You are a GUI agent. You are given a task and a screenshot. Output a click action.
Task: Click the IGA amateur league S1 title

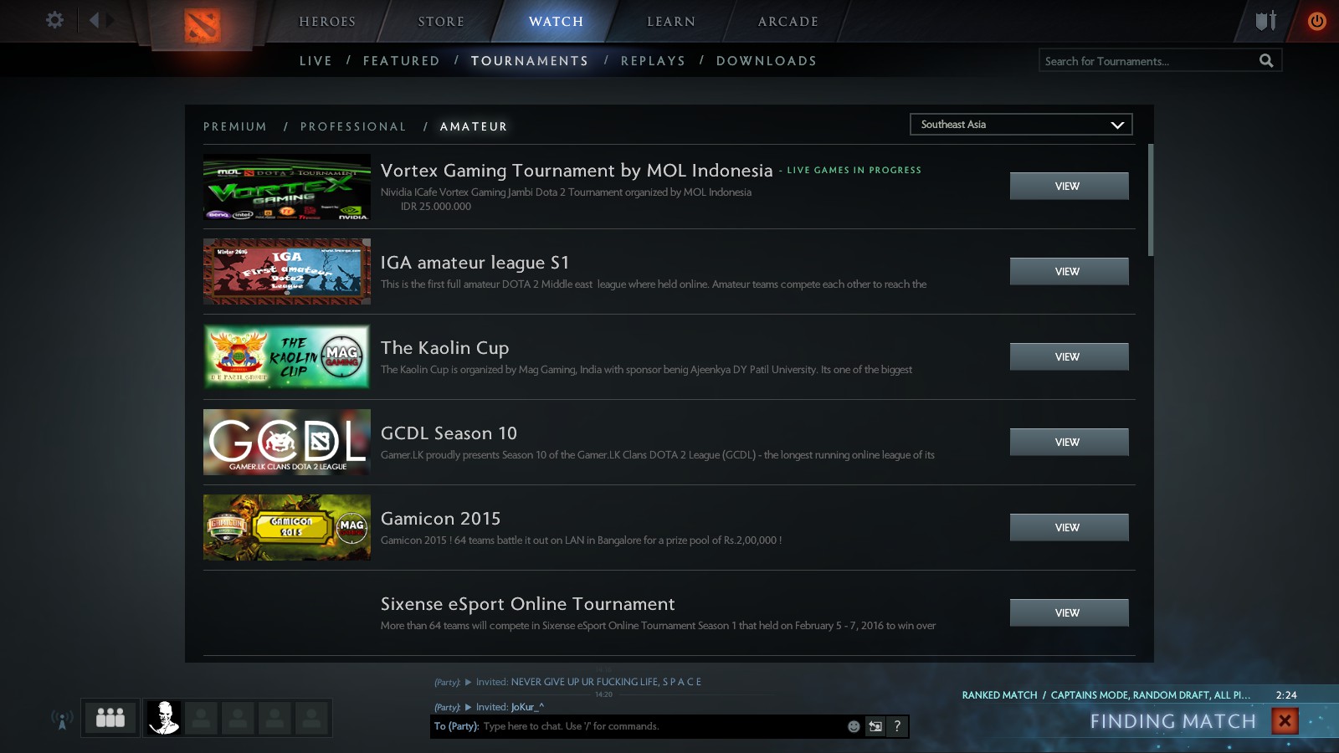click(475, 263)
